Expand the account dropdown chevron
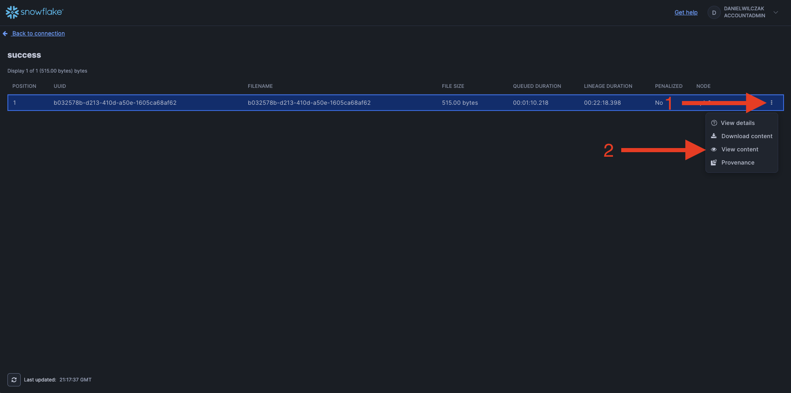791x393 pixels. [x=776, y=12]
